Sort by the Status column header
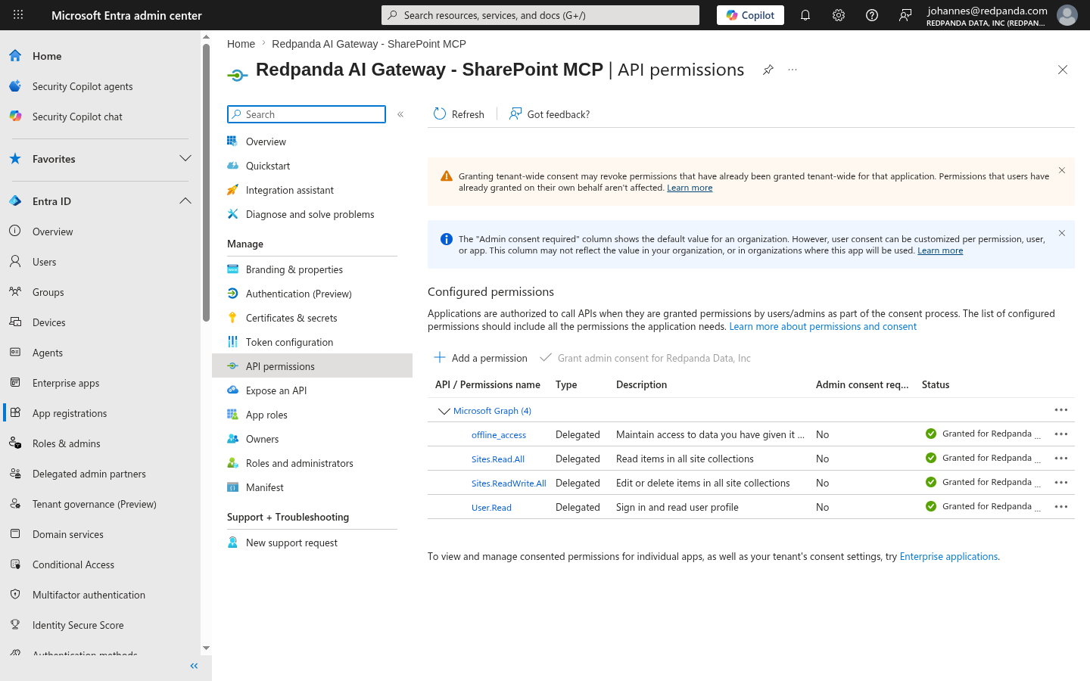 (x=936, y=384)
